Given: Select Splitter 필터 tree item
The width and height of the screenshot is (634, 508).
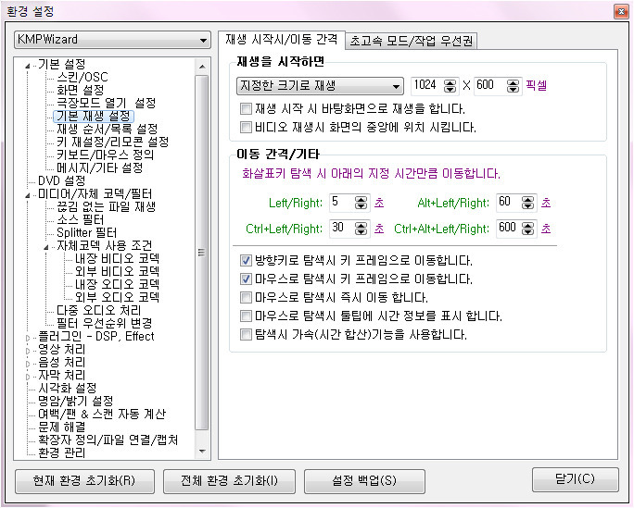Looking at the screenshot, I should pos(86,232).
